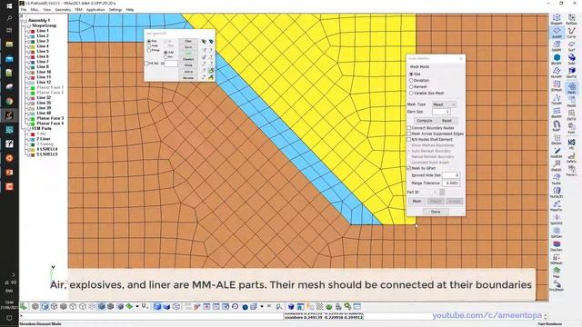Open the SolidM solid meshing tool

[557, 46]
